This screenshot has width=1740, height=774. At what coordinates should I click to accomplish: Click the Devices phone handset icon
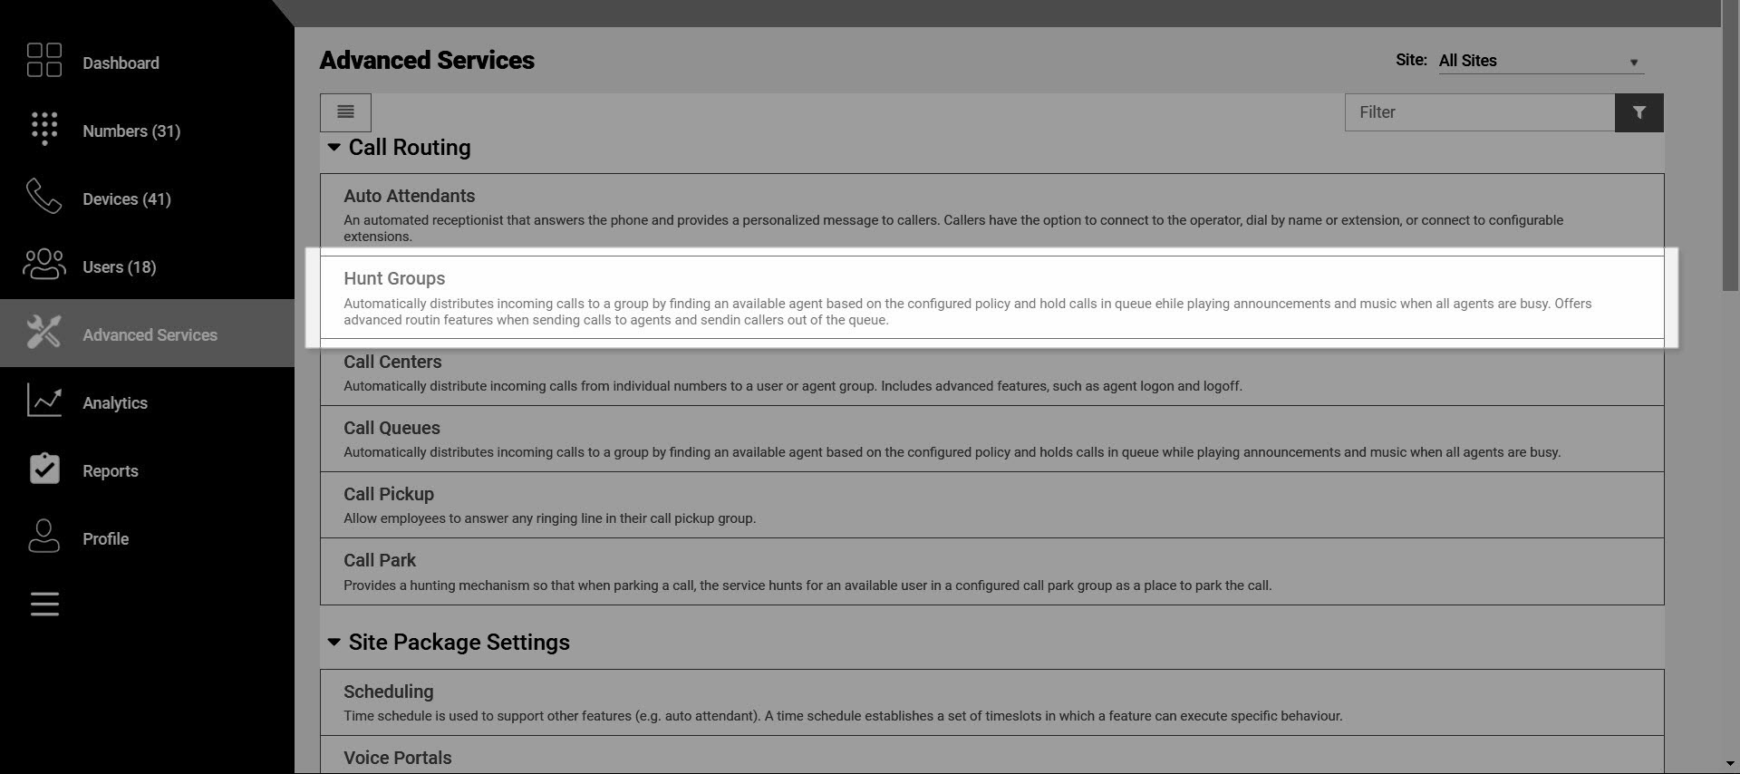click(43, 196)
